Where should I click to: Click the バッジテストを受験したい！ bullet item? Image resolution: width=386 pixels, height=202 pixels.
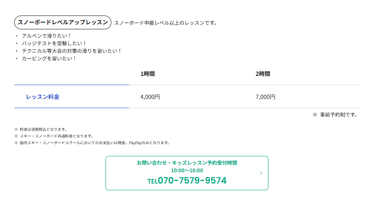coord(54,43)
